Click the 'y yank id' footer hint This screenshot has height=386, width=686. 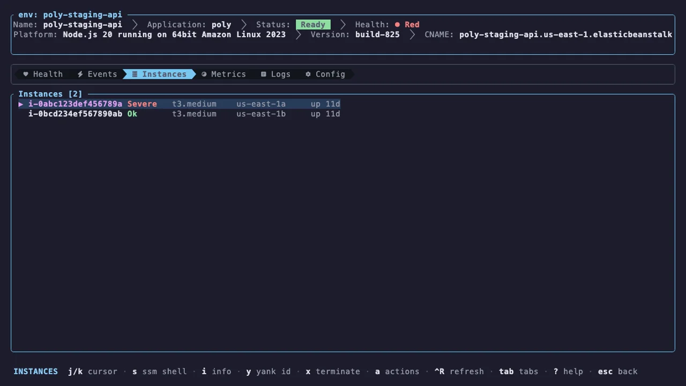(x=269, y=372)
